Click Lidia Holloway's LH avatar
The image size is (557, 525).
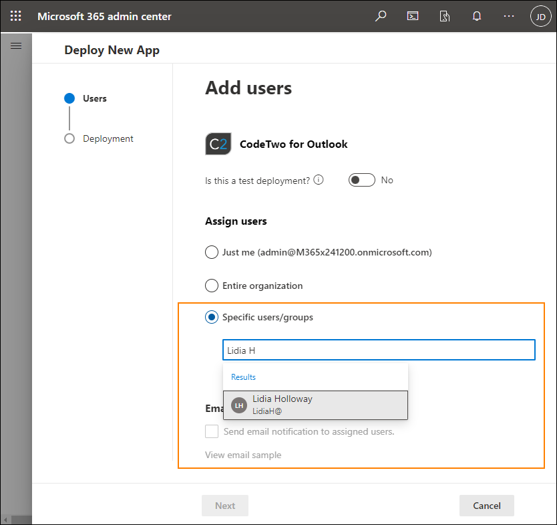pos(238,405)
